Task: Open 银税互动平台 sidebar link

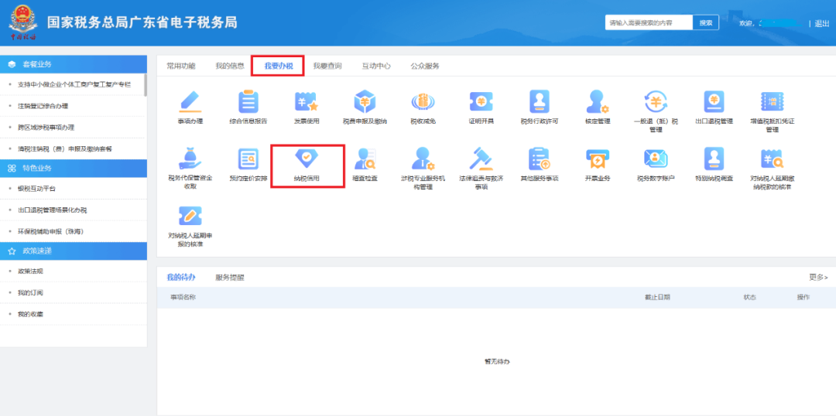Action: (36, 189)
